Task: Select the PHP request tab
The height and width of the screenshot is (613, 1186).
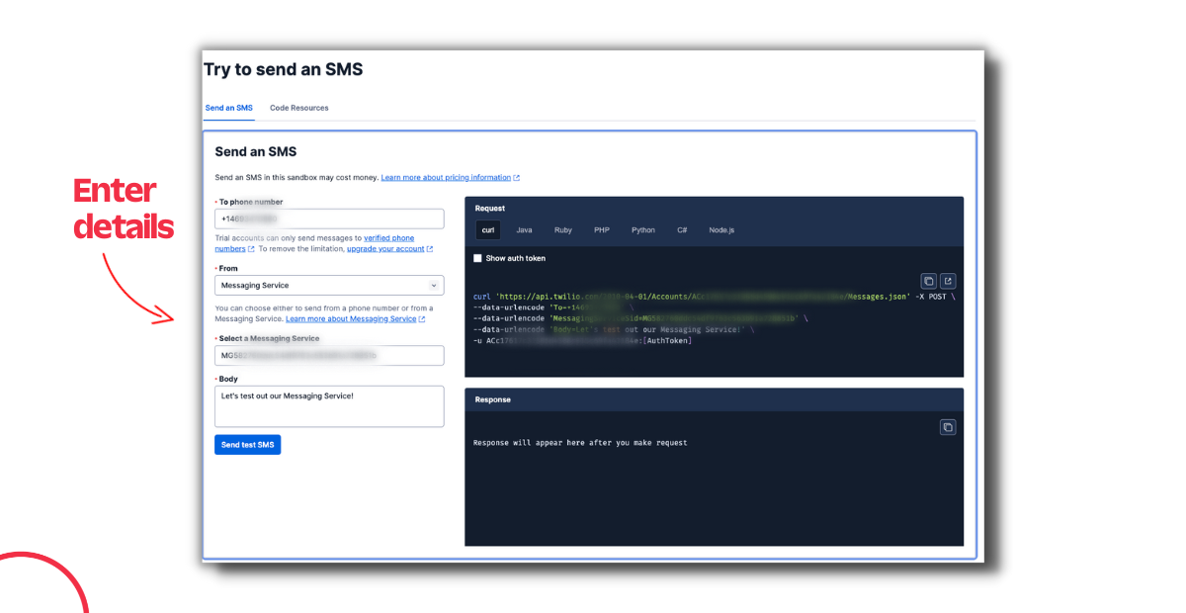Action: [x=602, y=229]
